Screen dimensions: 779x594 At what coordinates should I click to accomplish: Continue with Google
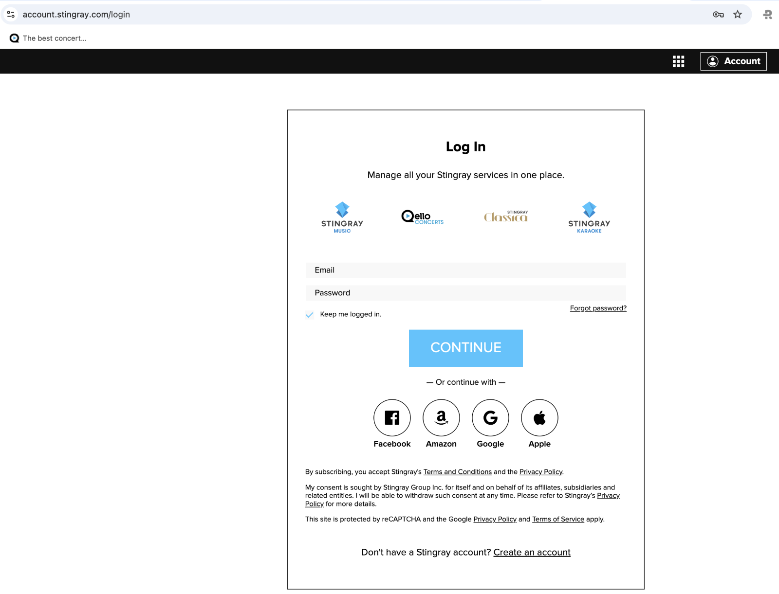tap(490, 417)
